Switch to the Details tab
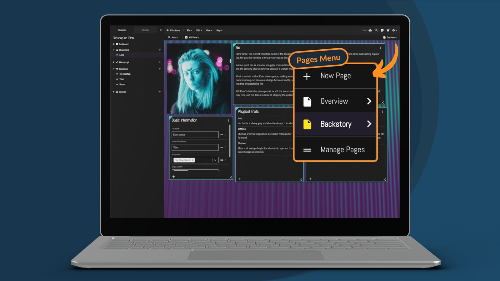Screen dimensions: 500x281 point(145,30)
